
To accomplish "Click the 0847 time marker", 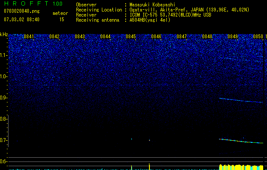I will point(182,37).
